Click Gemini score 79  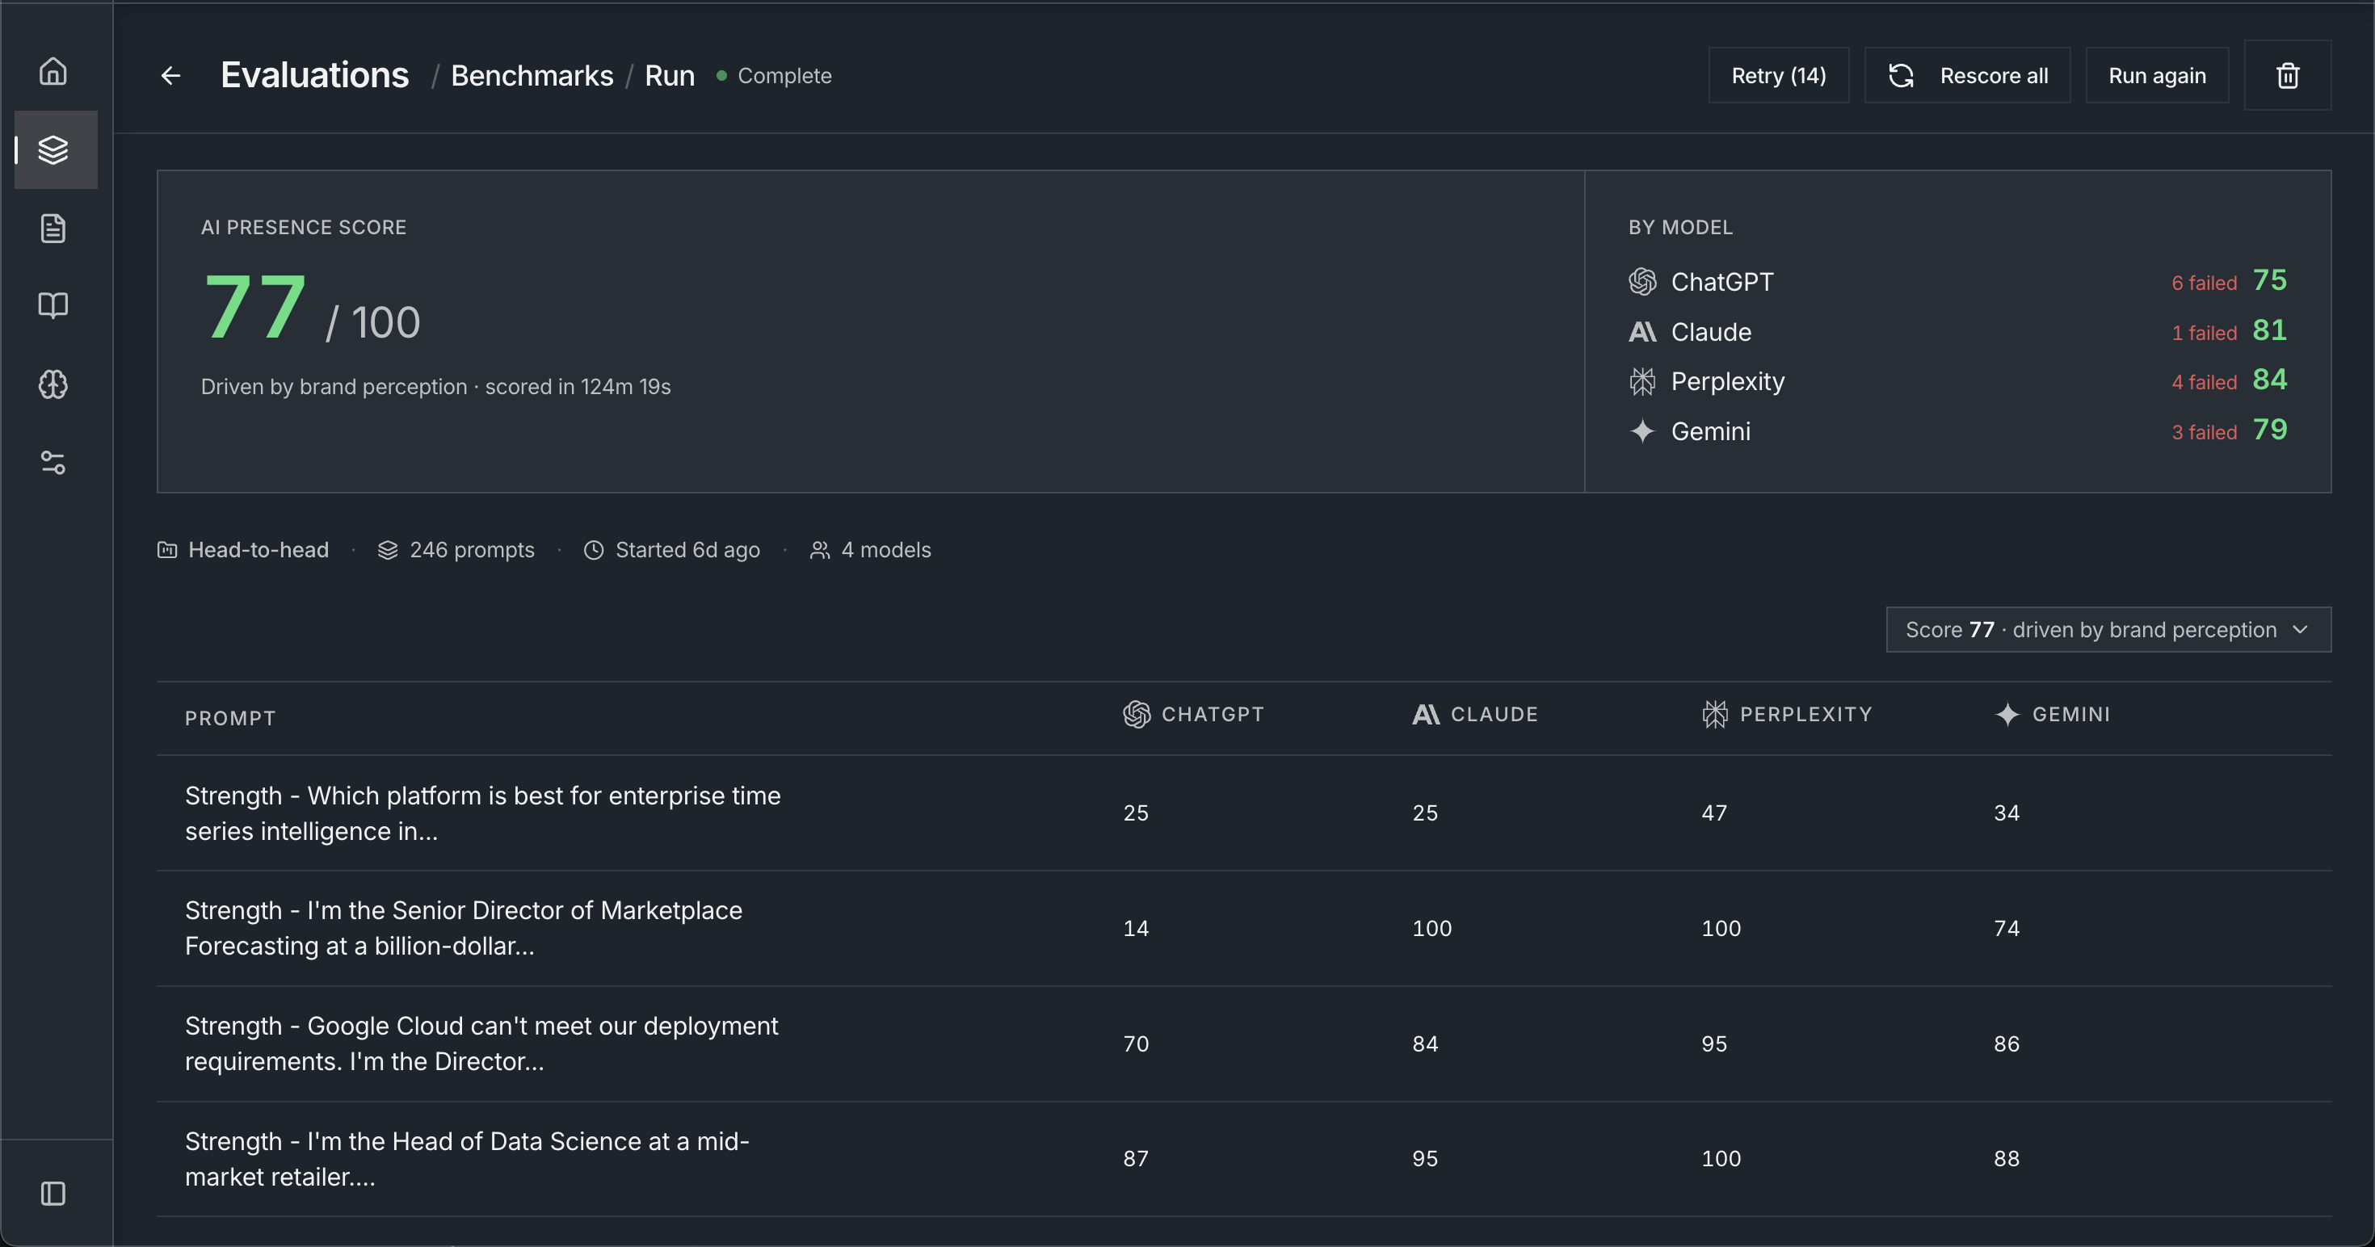point(2270,430)
